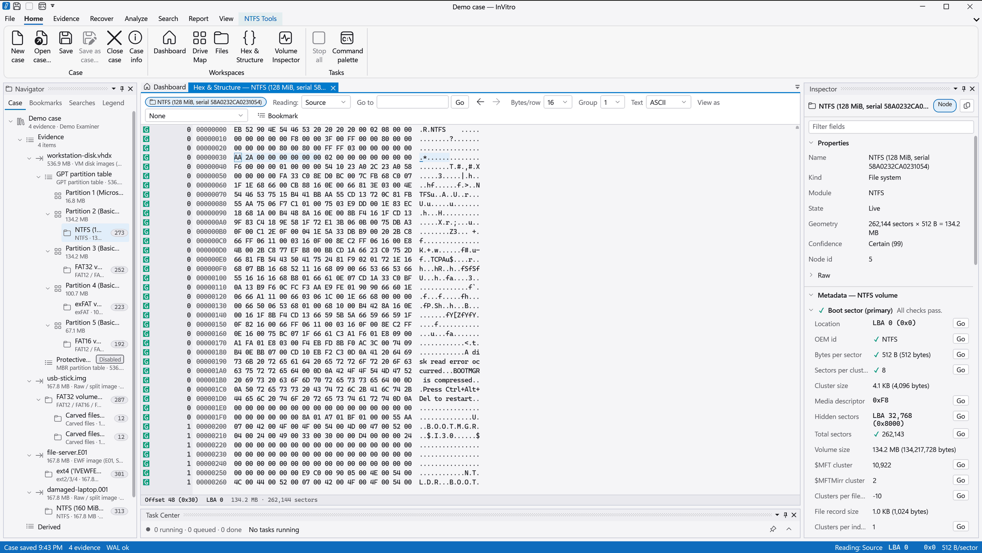Pin the Task Center panel
Image resolution: width=982 pixels, height=553 pixels.
(x=785, y=515)
